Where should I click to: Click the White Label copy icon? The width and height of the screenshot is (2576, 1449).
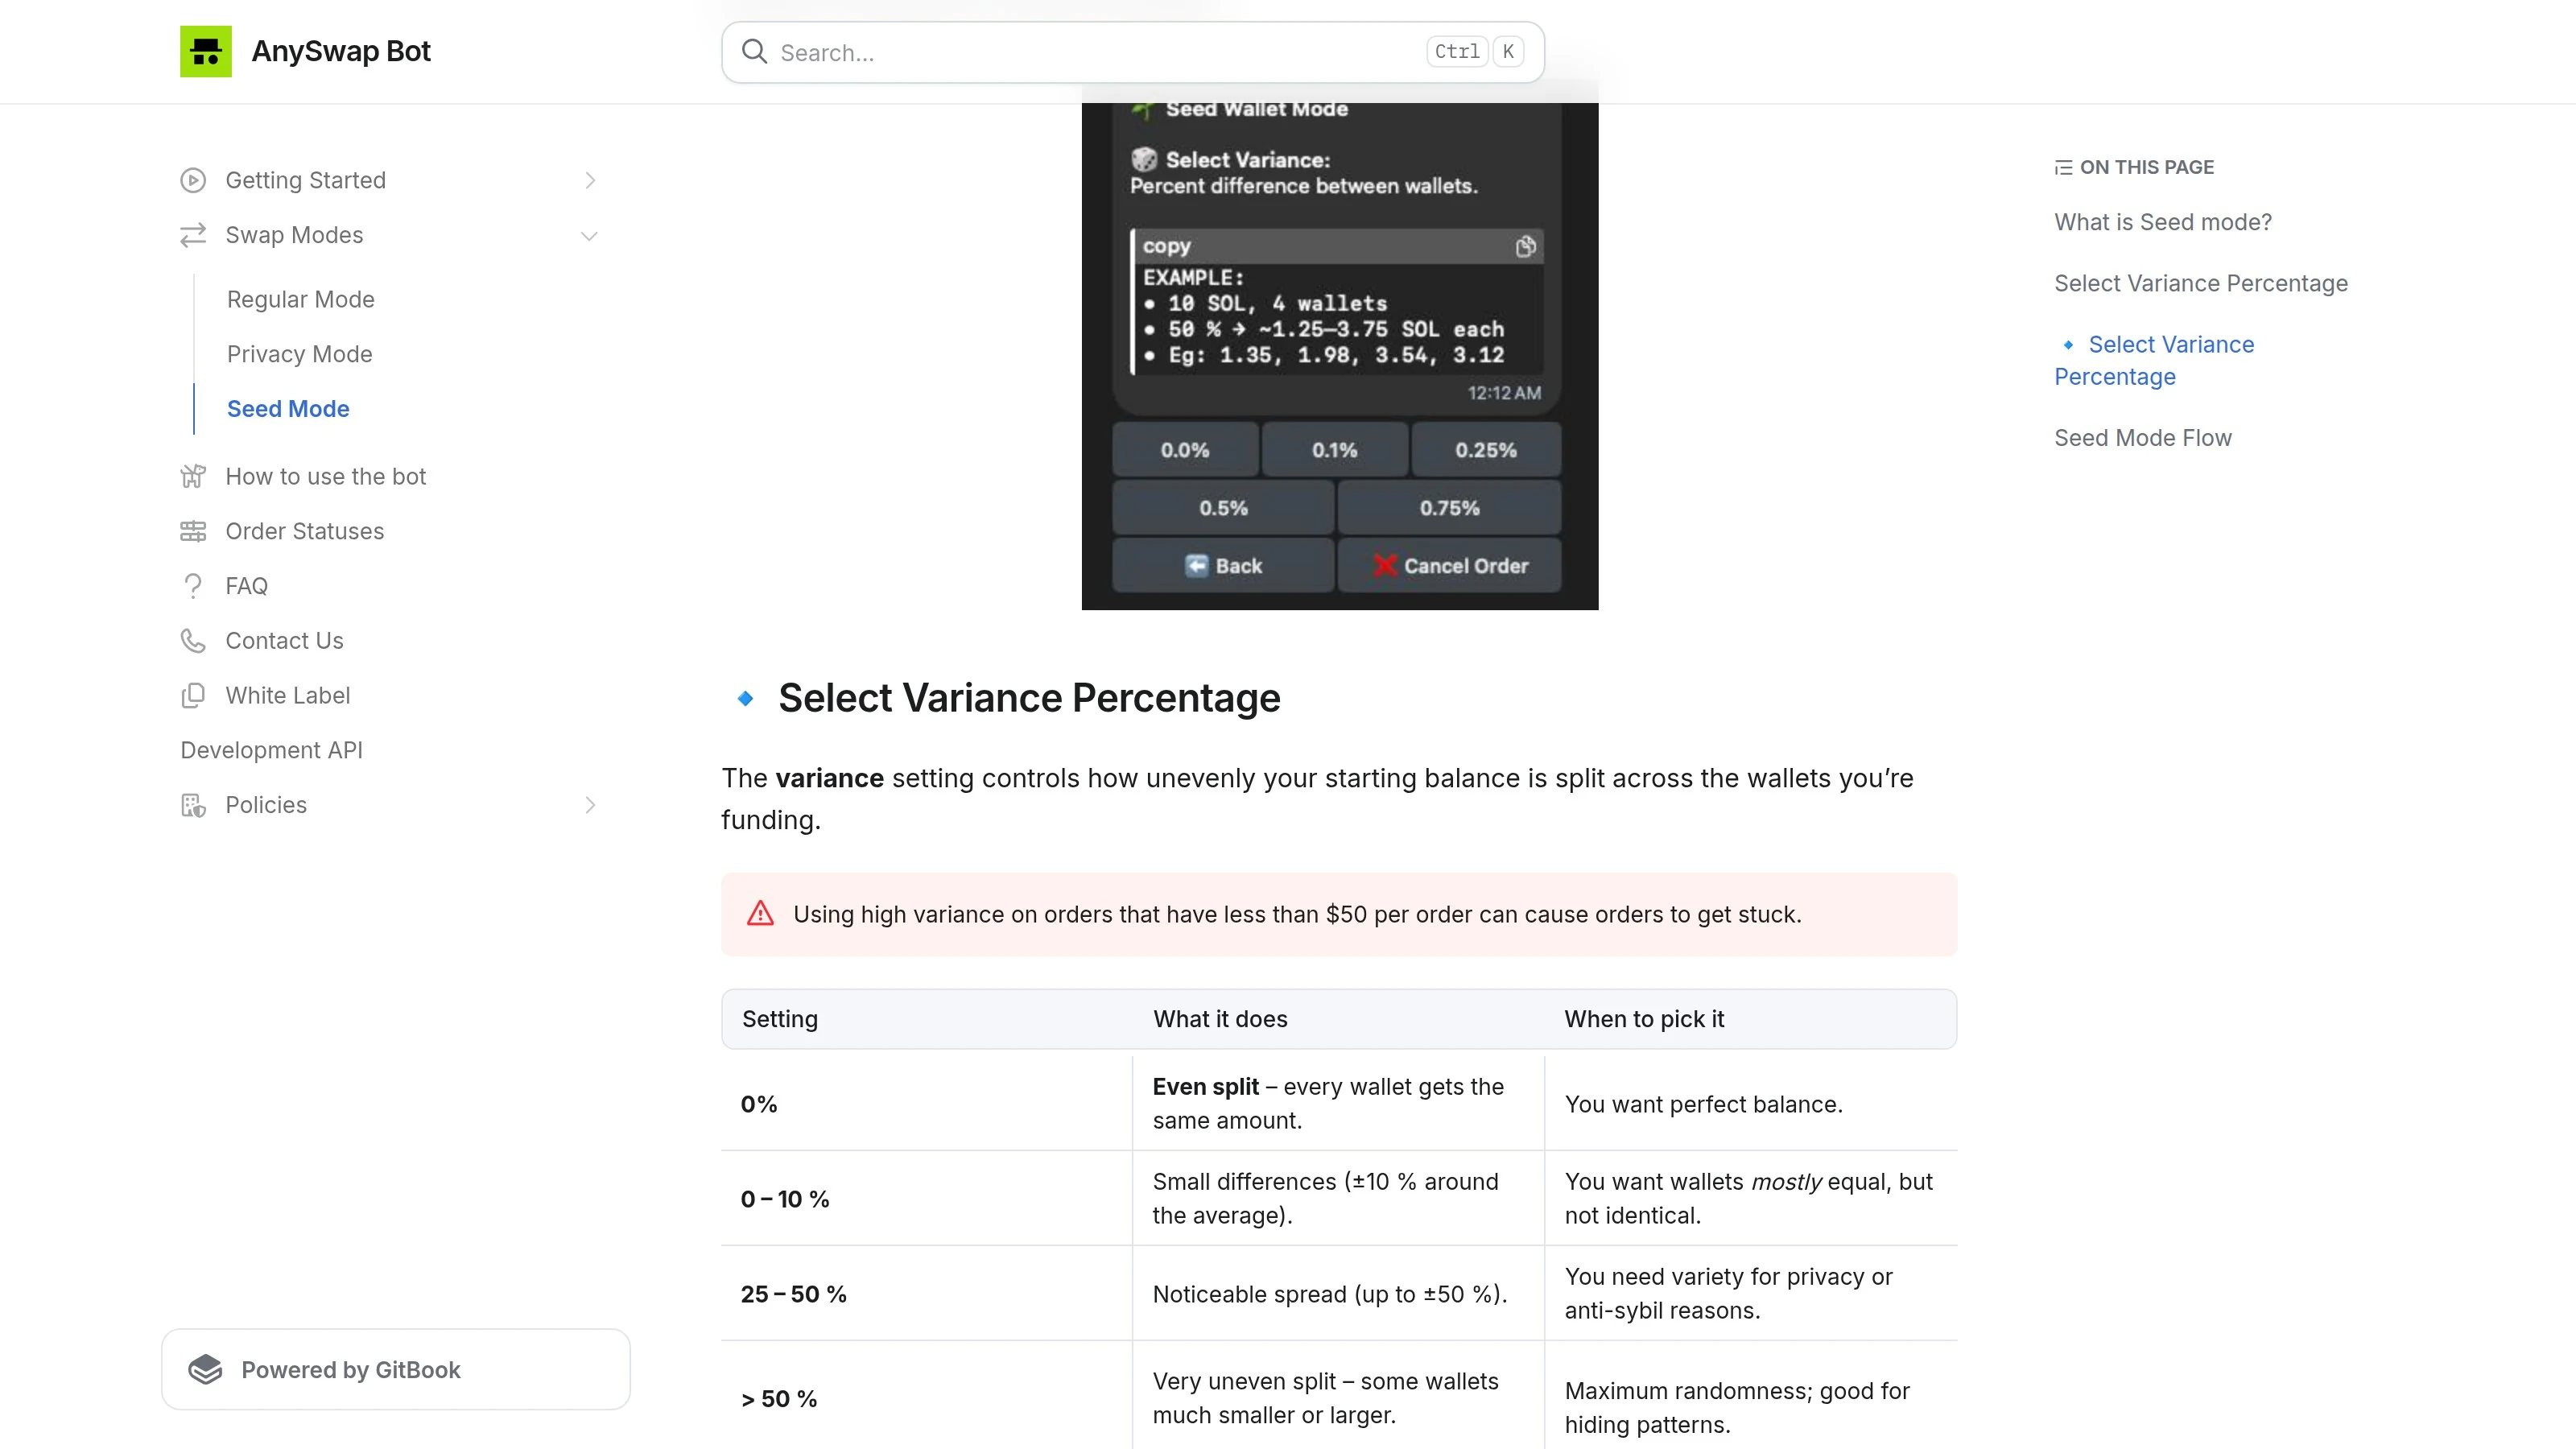point(193,696)
